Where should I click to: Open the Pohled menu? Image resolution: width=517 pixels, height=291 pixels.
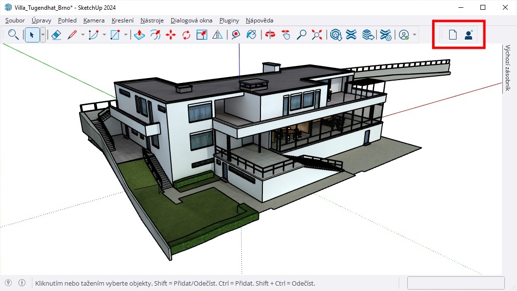click(x=67, y=21)
